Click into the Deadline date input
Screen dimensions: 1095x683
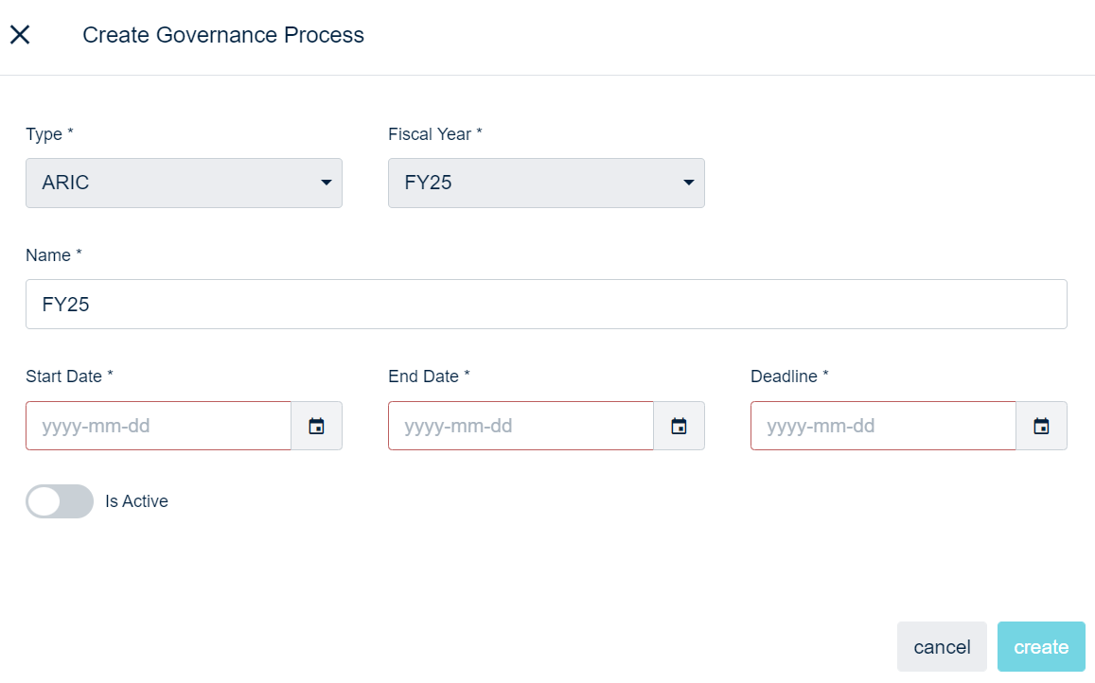pos(883,426)
